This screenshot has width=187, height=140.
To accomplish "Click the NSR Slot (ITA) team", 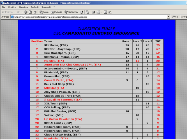I will point(54,88).
